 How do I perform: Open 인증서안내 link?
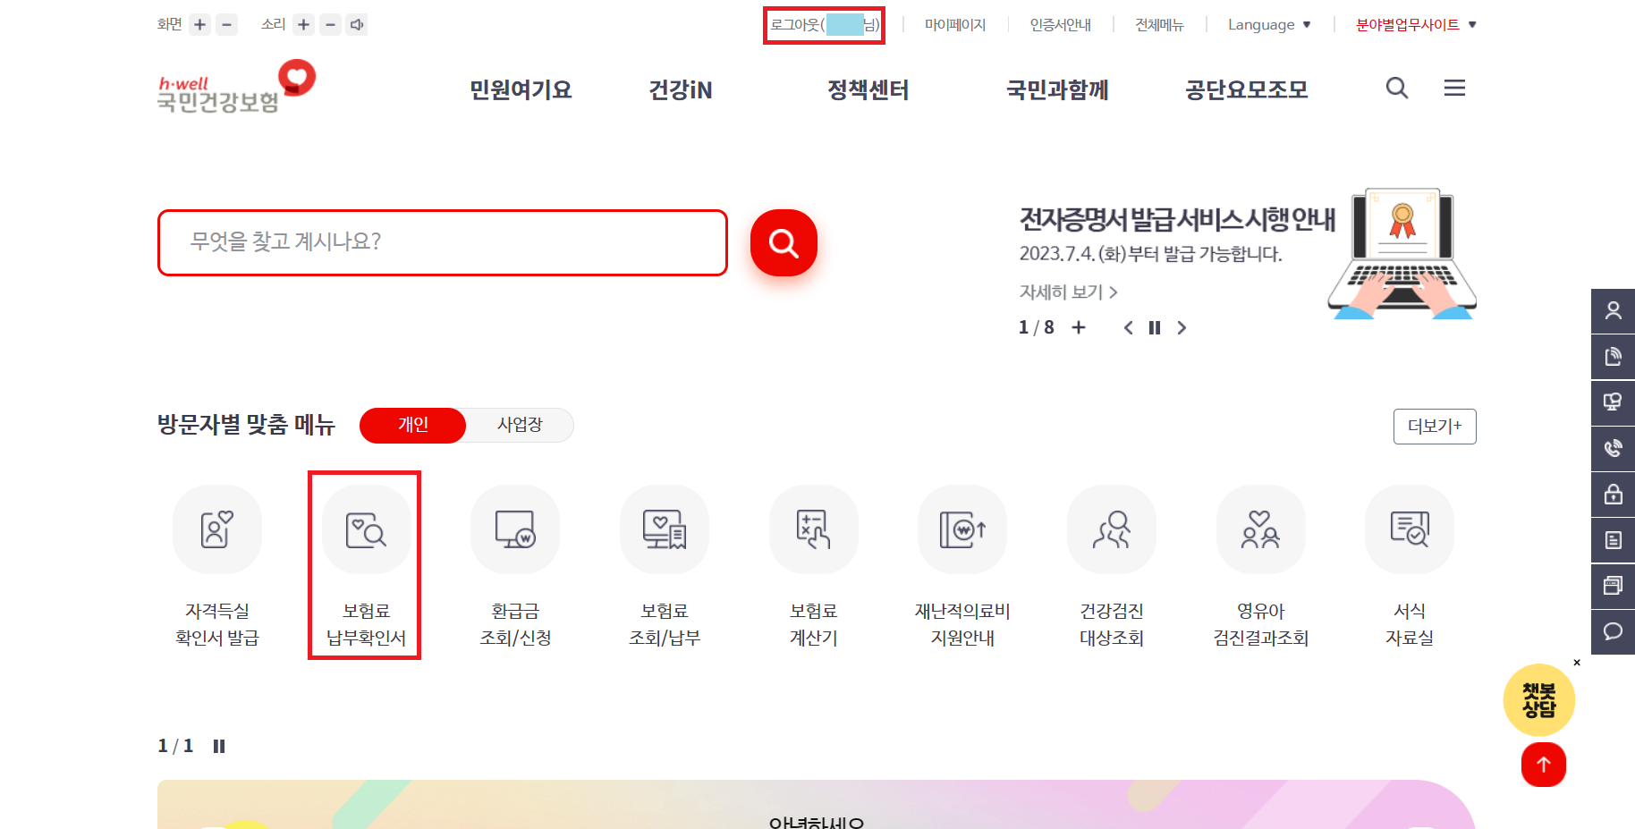(1060, 25)
